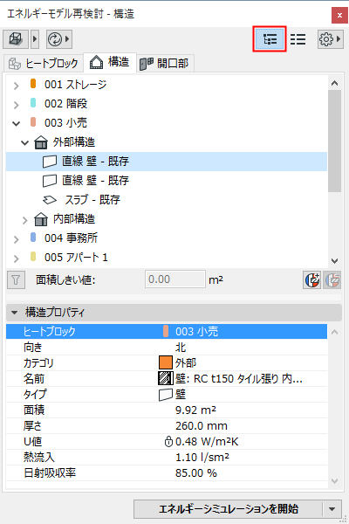The width and height of the screenshot is (349, 524).
Task: Click the properties list scroll down arrow
Action: point(335,481)
